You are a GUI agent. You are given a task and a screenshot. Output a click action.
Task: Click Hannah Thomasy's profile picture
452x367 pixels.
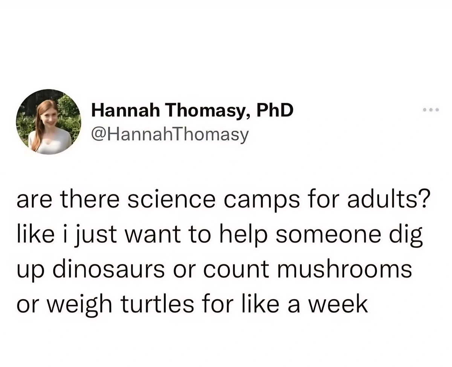[49, 122]
